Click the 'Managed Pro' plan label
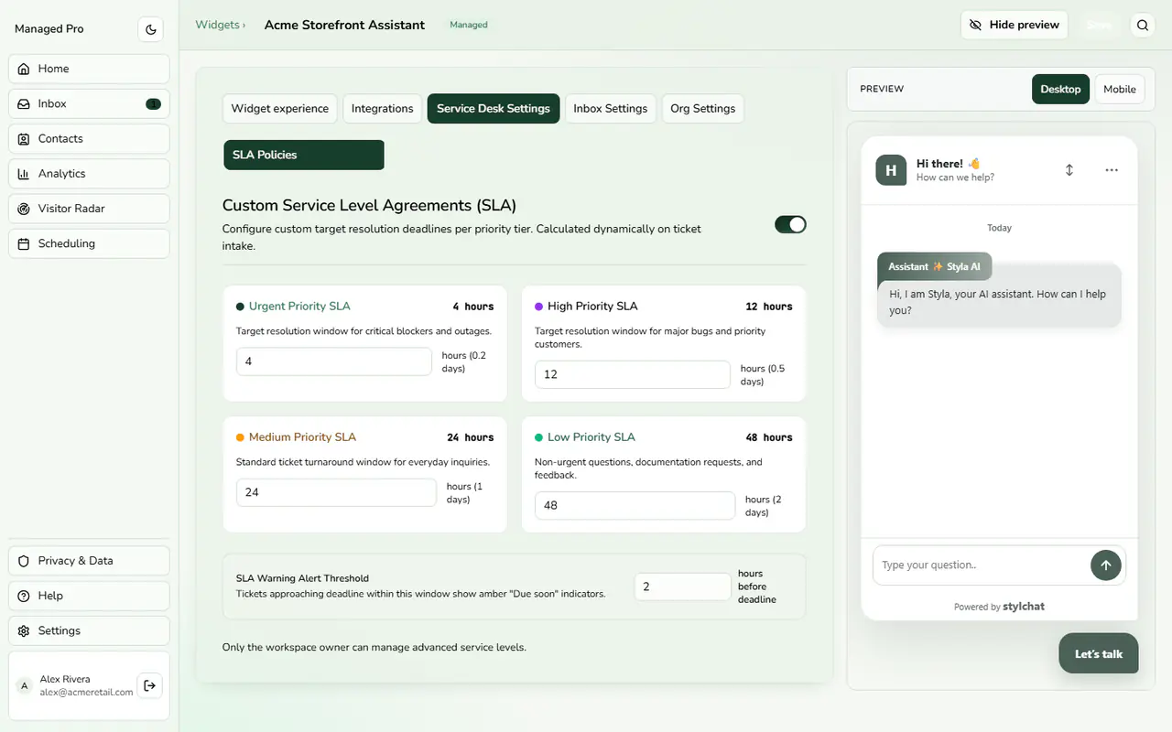 pos(49,29)
